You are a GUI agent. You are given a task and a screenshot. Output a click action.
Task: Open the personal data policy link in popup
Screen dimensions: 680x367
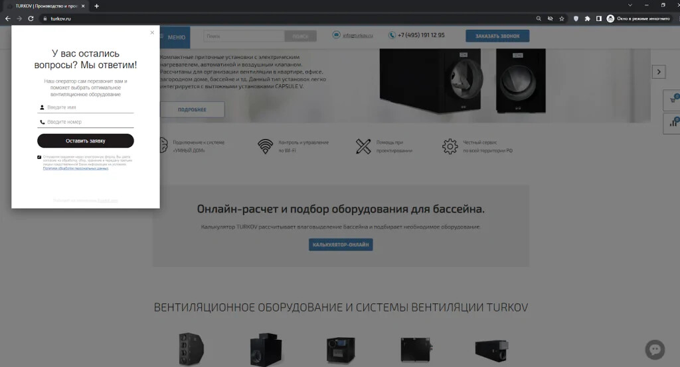(x=76, y=168)
